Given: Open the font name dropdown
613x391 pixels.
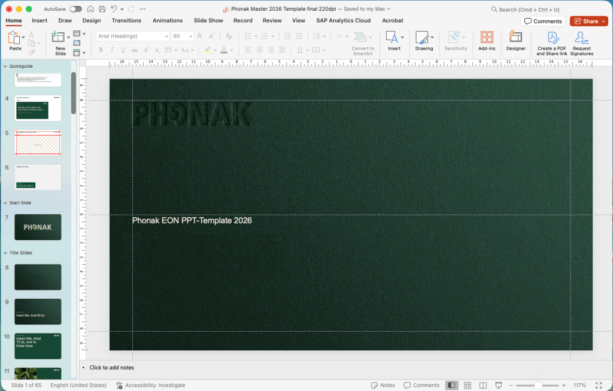Looking at the screenshot, I should (166, 36).
